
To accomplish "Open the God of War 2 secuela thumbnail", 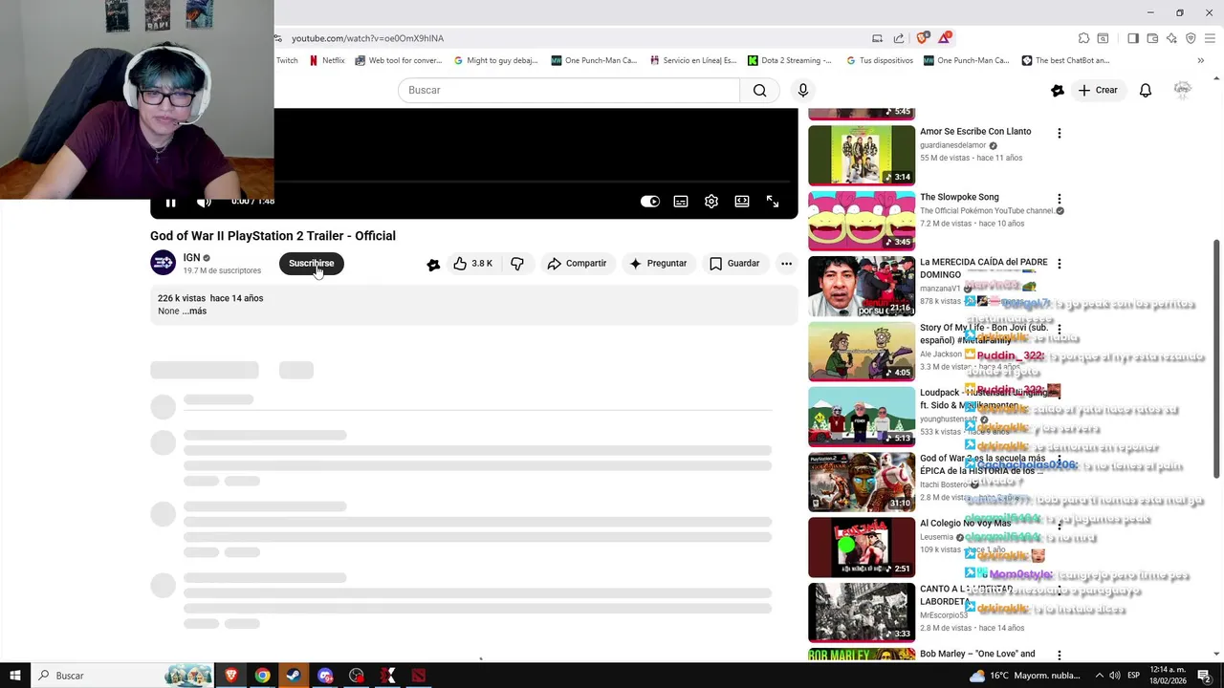I will 862,483.
